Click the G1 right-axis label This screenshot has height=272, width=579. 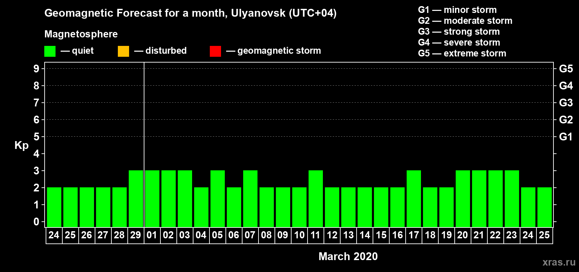(x=566, y=137)
